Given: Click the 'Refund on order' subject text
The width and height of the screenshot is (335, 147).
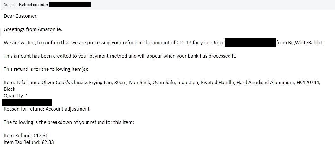Looking at the screenshot, I should point(34,5).
